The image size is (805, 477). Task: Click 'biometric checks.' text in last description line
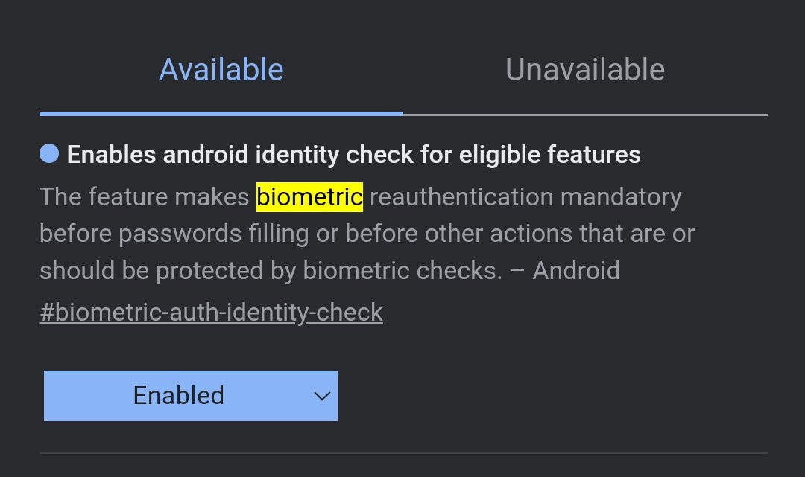pyautogui.click(x=402, y=270)
